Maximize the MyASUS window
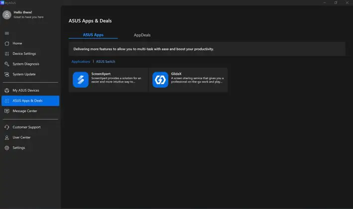Viewport: 353px width, 209px height. tap(336, 2)
